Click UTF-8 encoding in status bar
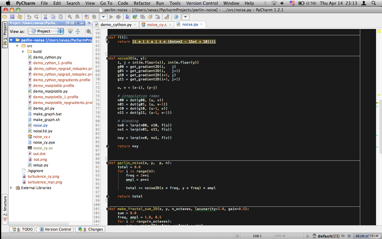 280,236
